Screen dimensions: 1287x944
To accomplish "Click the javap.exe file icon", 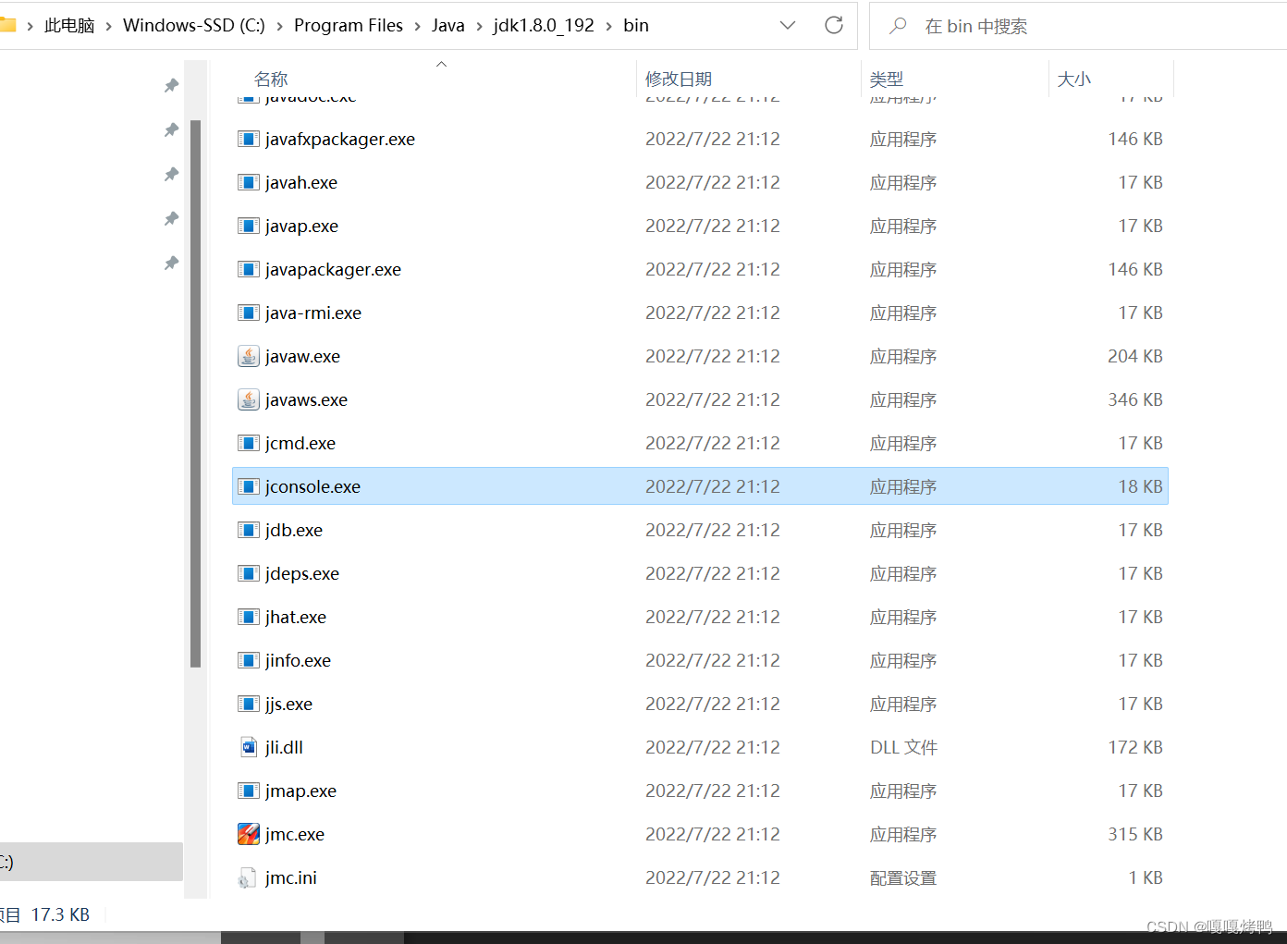I will [248, 226].
